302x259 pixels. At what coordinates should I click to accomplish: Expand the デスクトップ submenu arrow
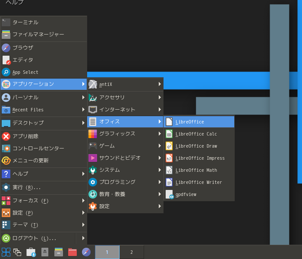83,123
